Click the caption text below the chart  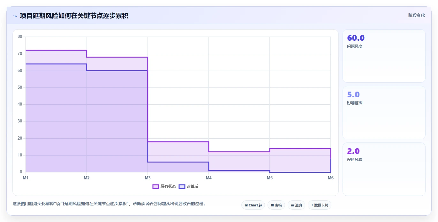[x=109, y=204]
